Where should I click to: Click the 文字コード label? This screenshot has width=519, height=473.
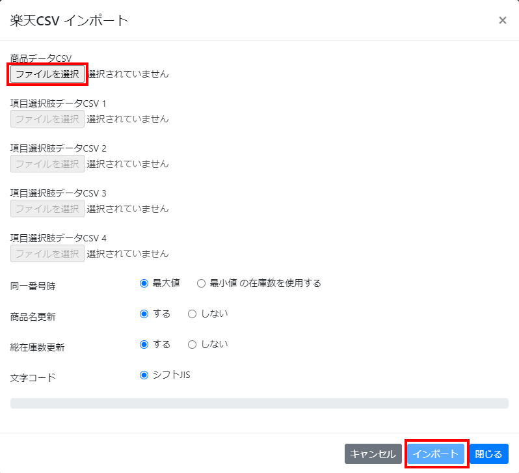point(33,378)
